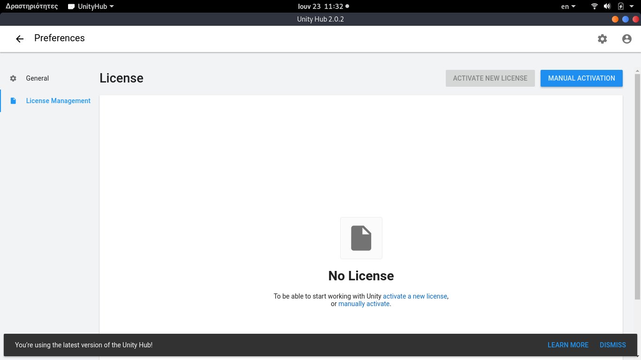The width and height of the screenshot is (641, 360).
Task: Click the Activate New License button
Action: point(490,78)
